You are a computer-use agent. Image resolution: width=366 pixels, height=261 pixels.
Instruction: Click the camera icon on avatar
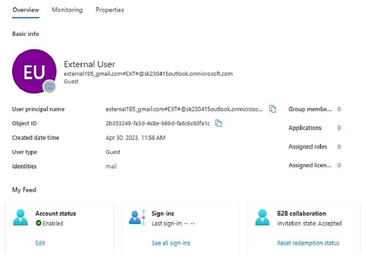[x=50, y=86]
